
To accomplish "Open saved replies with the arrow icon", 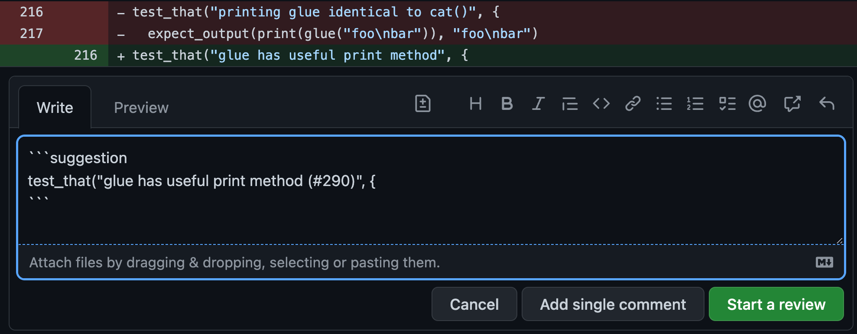I will pyautogui.click(x=827, y=104).
